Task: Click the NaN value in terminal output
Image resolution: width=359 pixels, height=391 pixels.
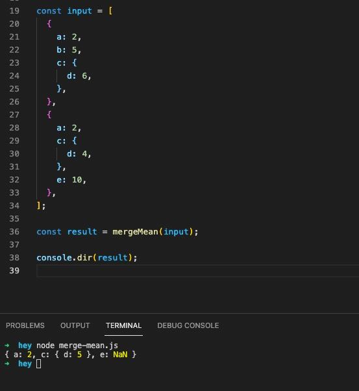Action: (x=120, y=355)
